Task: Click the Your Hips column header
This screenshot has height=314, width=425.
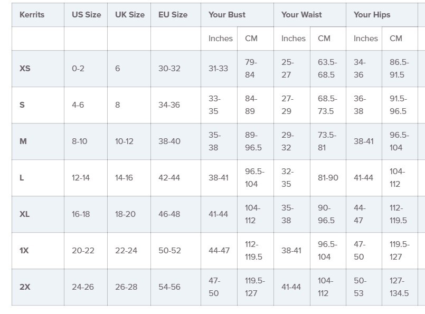Action: (382, 15)
